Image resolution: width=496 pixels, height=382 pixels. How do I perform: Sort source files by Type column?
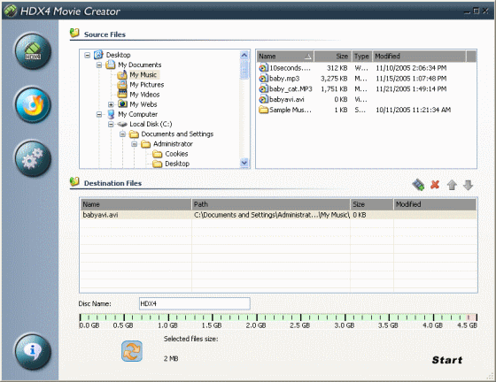point(361,57)
